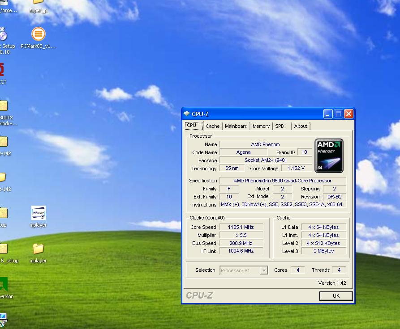Click the 2 MBytes Level 3 value
Screen dimensions: 400x329
[x=323, y=251]
